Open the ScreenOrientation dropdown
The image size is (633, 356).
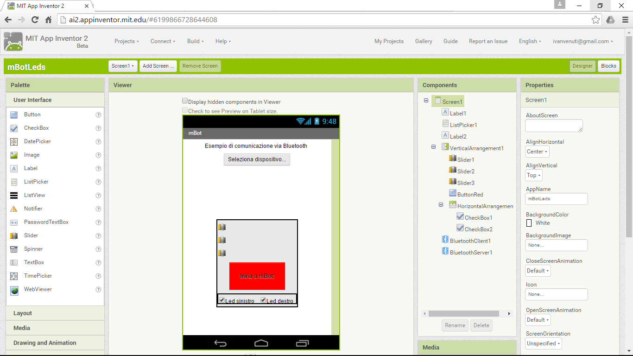coord(543,343)
